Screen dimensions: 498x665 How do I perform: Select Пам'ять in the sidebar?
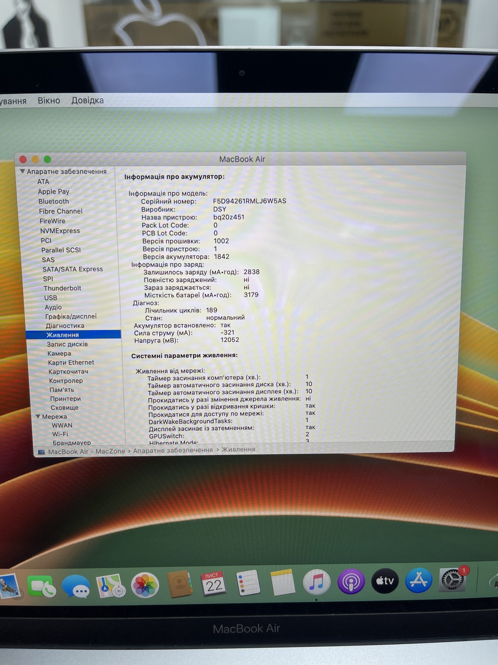[x=62, y=390]
